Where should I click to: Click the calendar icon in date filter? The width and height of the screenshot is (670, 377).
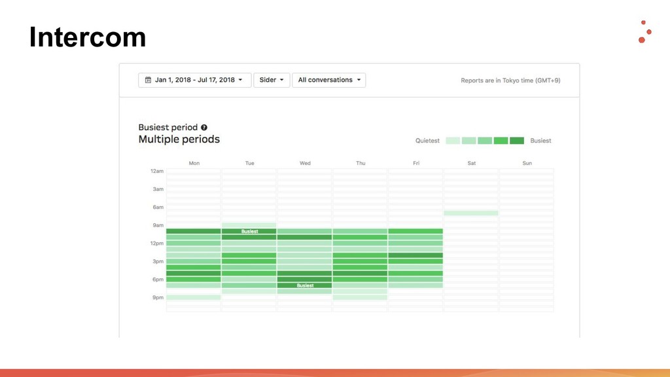[x=148, y=80]
